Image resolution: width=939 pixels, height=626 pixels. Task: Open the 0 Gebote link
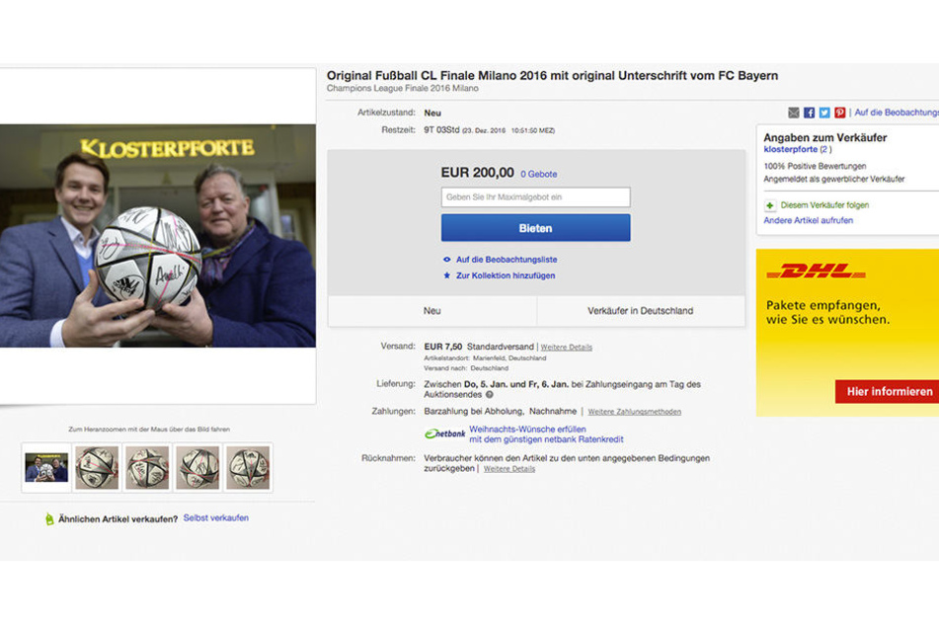[x=538, y=174]
